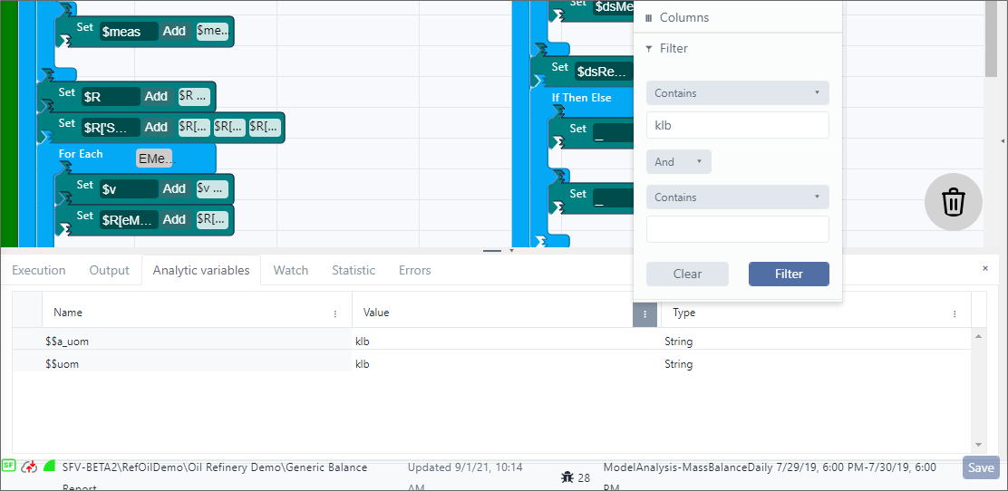Open the Value column menu icon
This screenshot has height=491, width=1008.
click(645, 313)
